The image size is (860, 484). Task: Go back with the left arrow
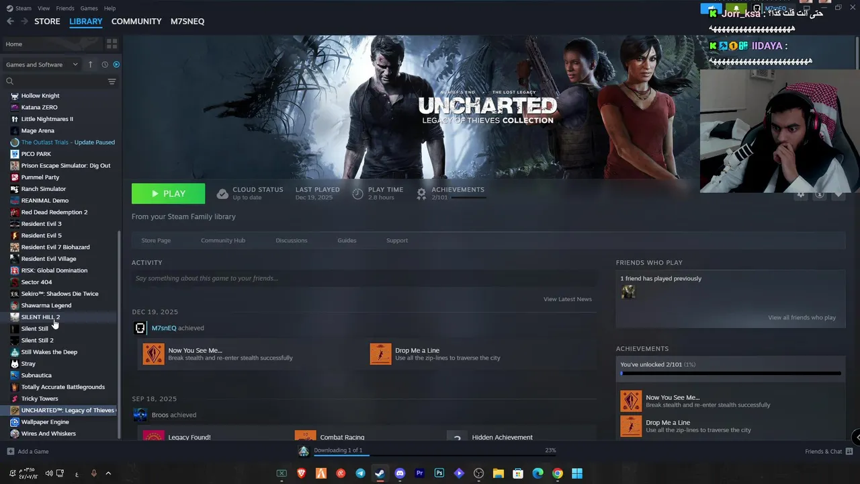tap(10, 22)
